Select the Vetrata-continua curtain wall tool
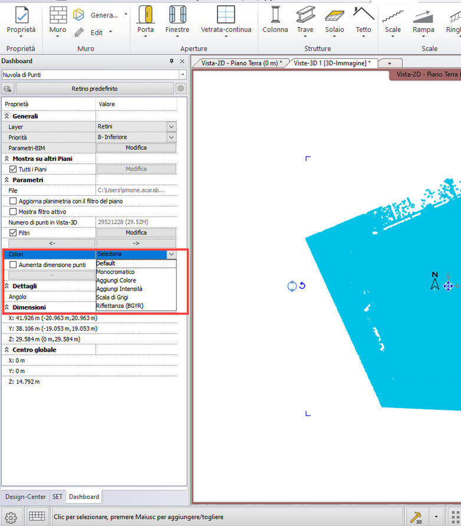This screenshot has height=526, width=461. pyautogui.click(x=226, y=21)
